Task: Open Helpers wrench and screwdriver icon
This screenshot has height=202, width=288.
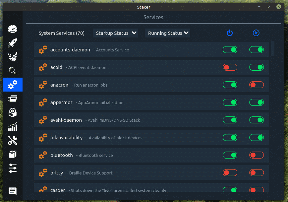Action: (13, 140)
